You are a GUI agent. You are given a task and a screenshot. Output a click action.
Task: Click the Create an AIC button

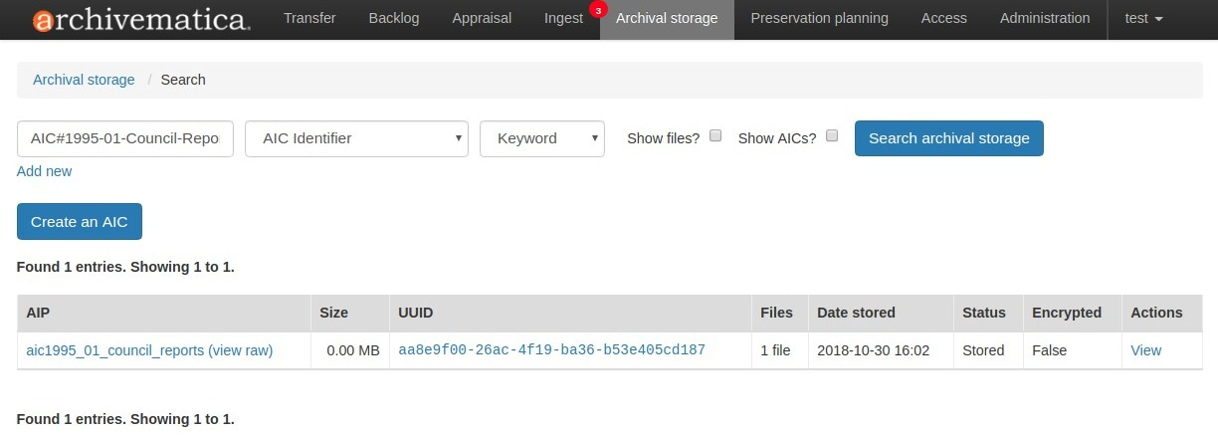pos(80,222)
